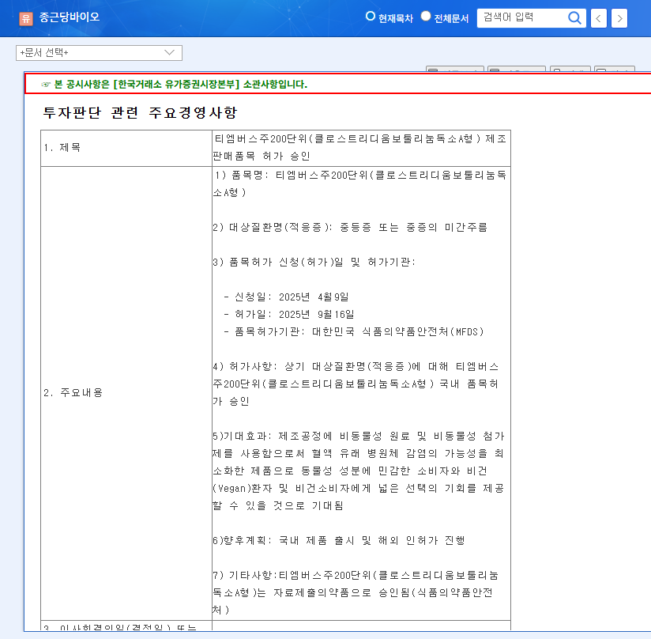Click the title cell ending with 판매품목 허가 승인
The image size is (651, 639).
(361, 148)
